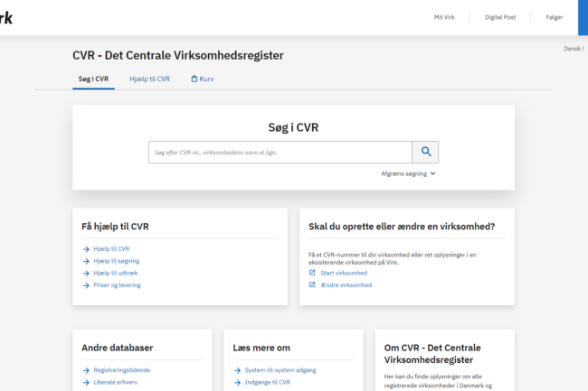Image resolution: width=588 pixels, height=391 pixels.
Task: Click the basket icon next to Kurv
Action: coord(194,79)
